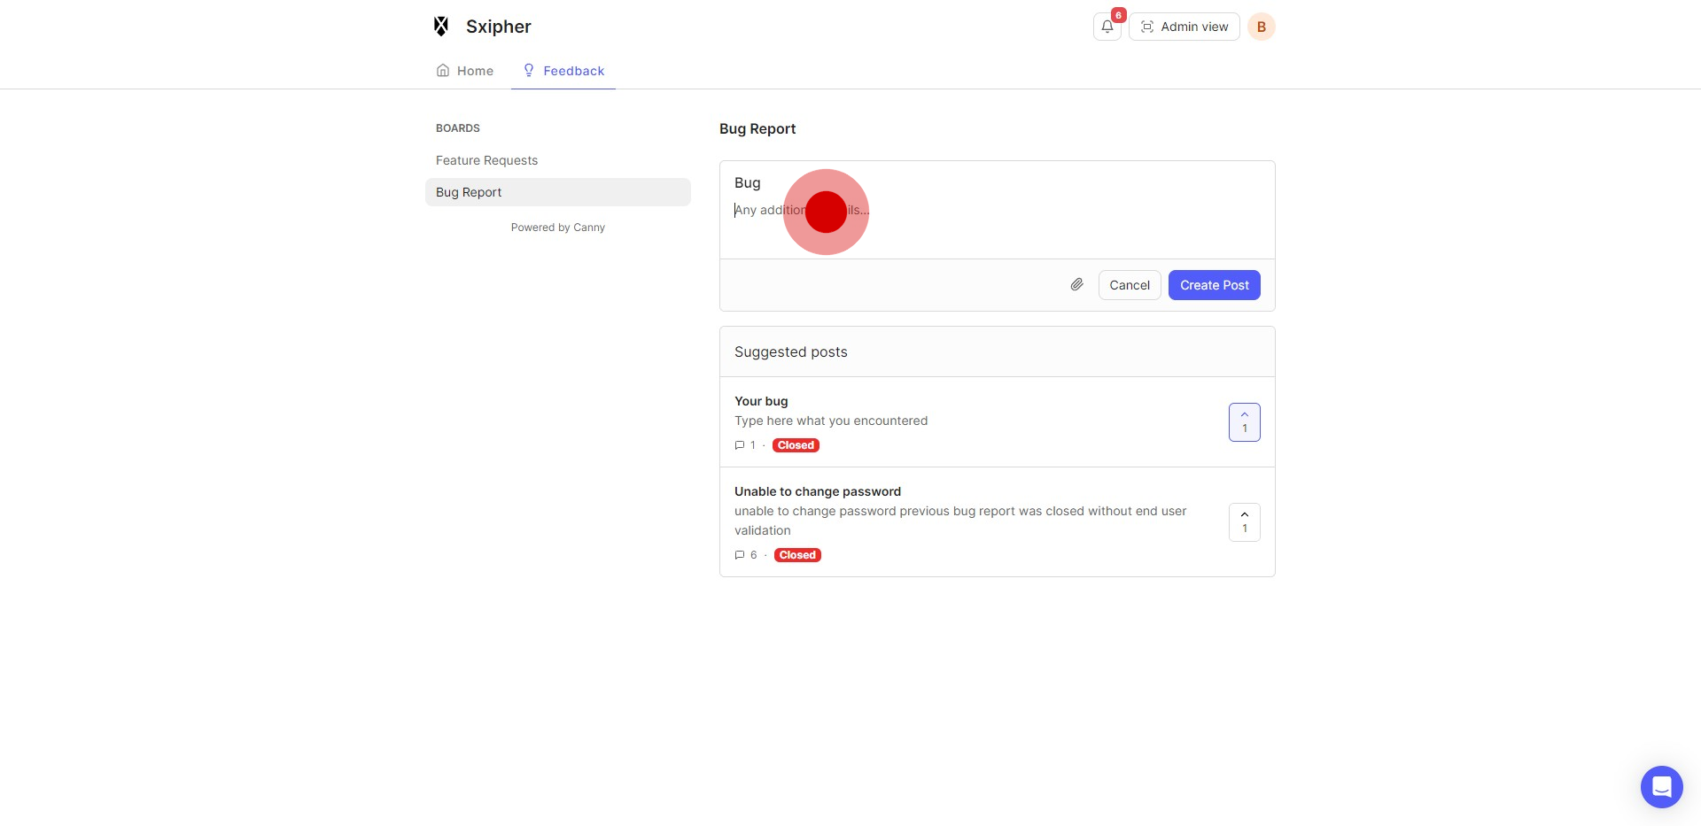Image resolution: width=1701 pixels, height=826 pixels.
Task: Submit with the Create Post button
Action: tap(1214, 285)
